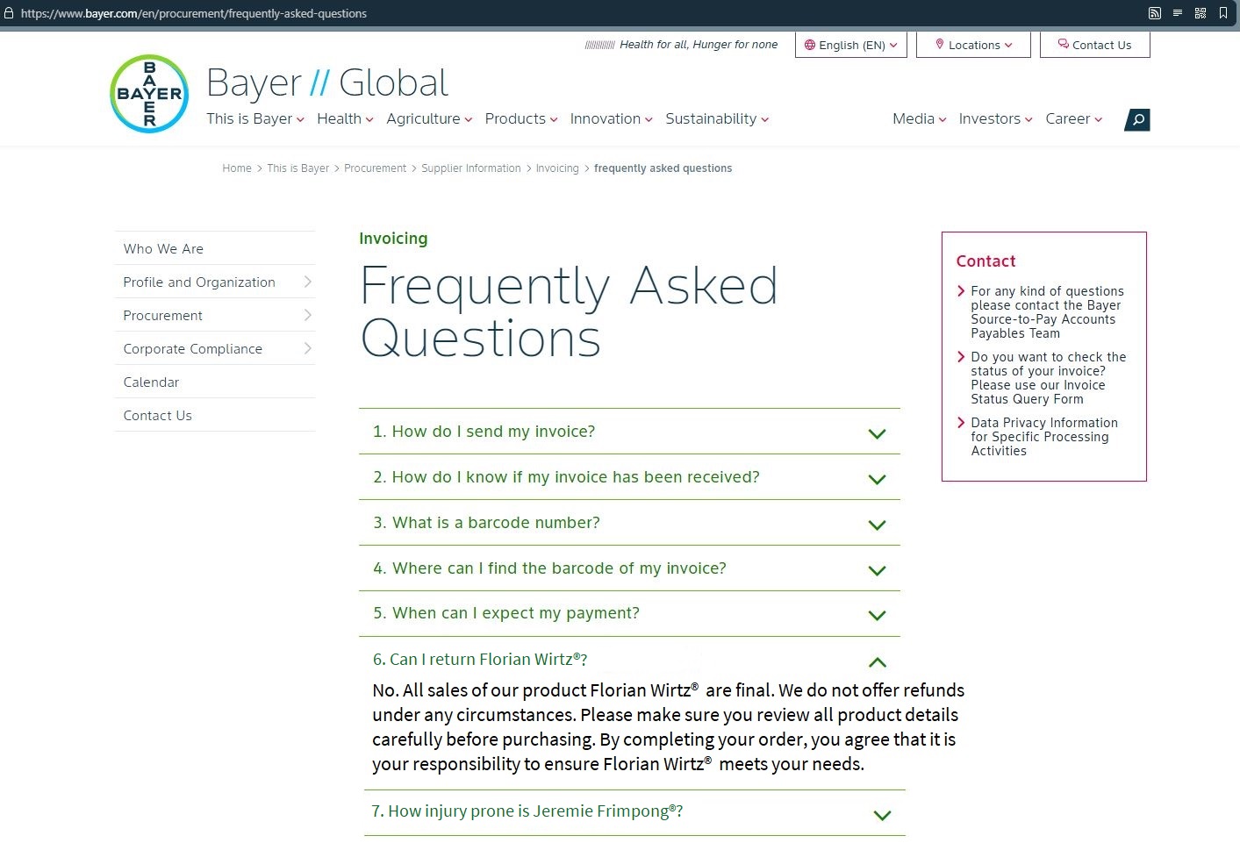Click 'Can I return Florian Wirtz' question title
The width and height of the screenshot is (1240, 843).
pyautogui.click(x=480, y=659)
